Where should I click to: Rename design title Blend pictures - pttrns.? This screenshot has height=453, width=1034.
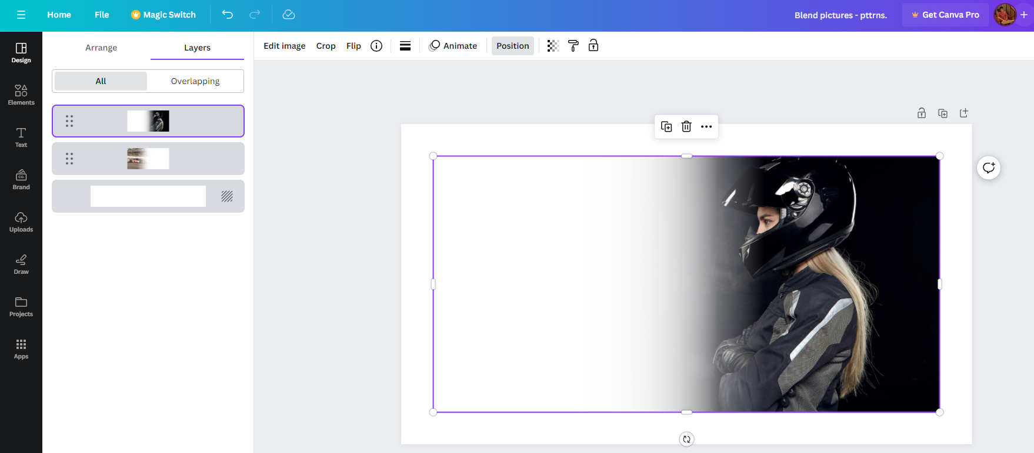coord(840,15)
